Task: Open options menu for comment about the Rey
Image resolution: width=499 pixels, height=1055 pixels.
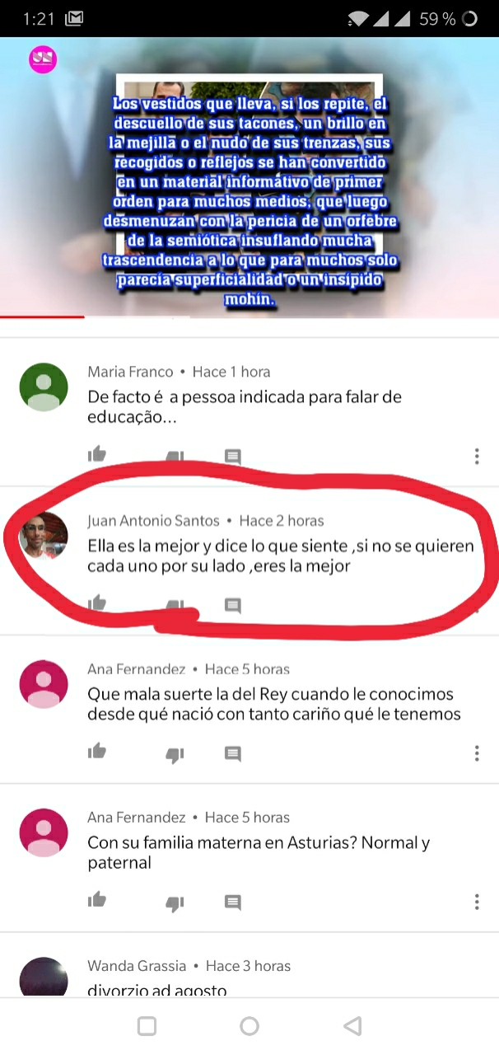Action: 477,753
